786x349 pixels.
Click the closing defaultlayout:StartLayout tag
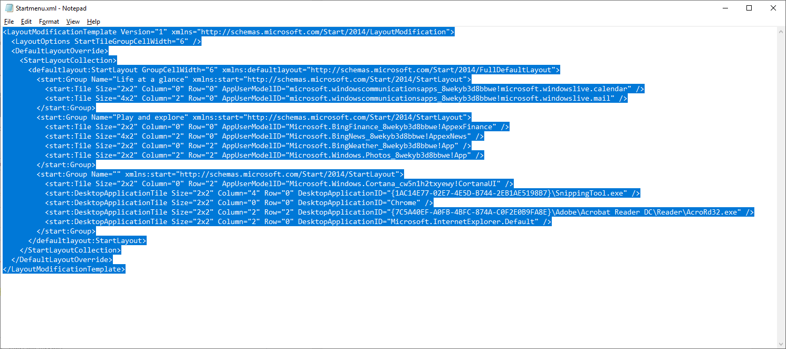(x=87, y=241)
